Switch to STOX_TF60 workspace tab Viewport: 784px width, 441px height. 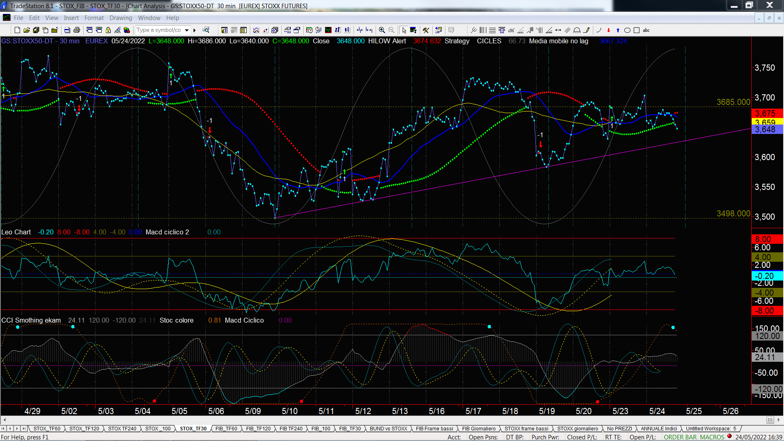tap(47, 429)
